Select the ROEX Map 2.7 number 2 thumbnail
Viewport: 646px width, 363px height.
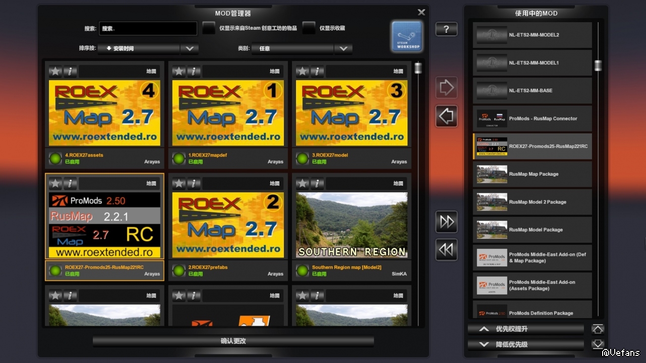pyautogui.click(x=228, y=225)
